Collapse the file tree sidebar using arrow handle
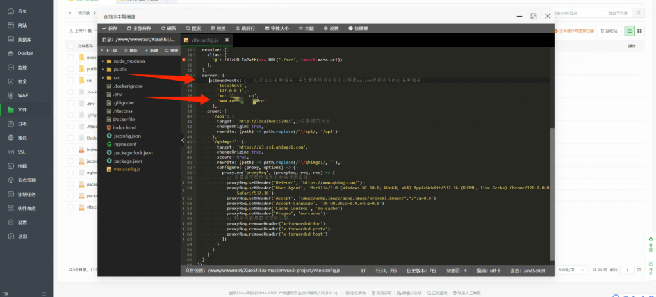Viewport: 656px width, 297px height. [182, 140]
